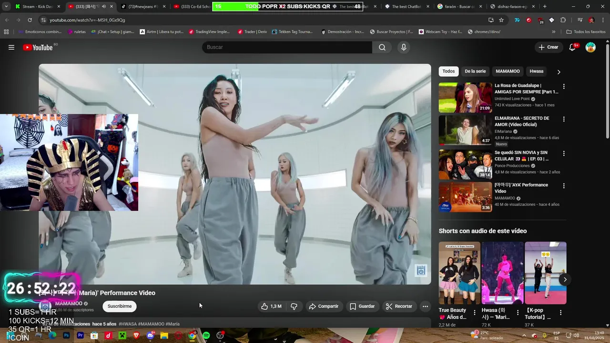Bookmark this page with the star
610x343 pixels.
pos(501,20)
